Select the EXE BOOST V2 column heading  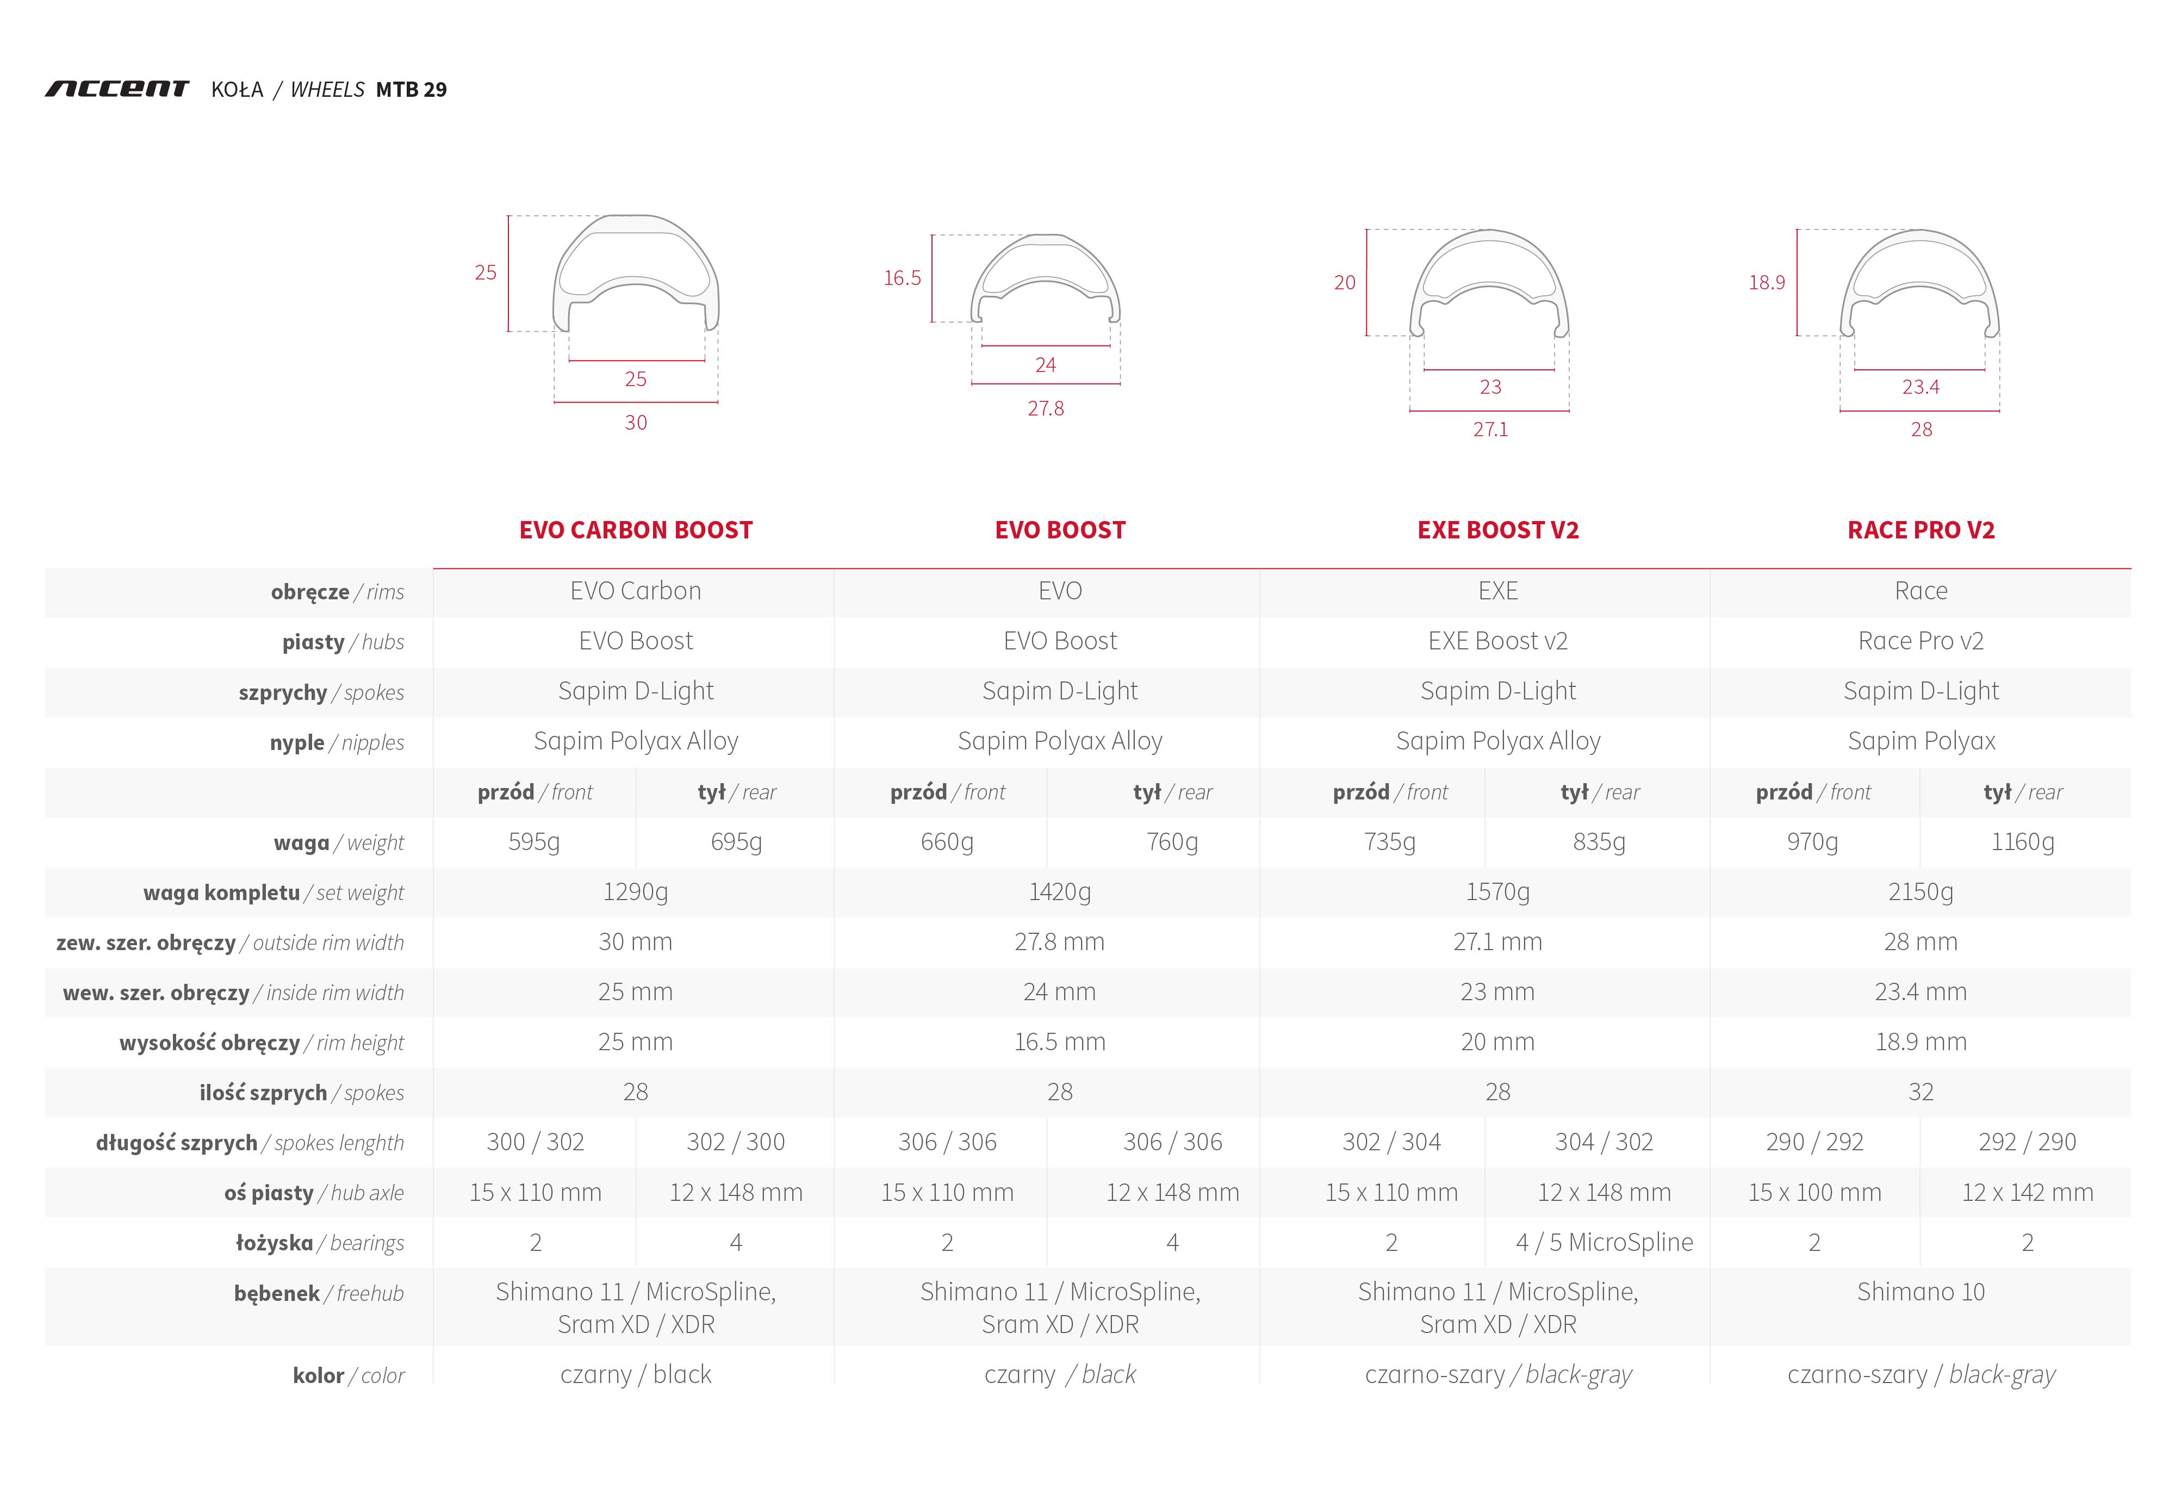[x=1497, y=530]
